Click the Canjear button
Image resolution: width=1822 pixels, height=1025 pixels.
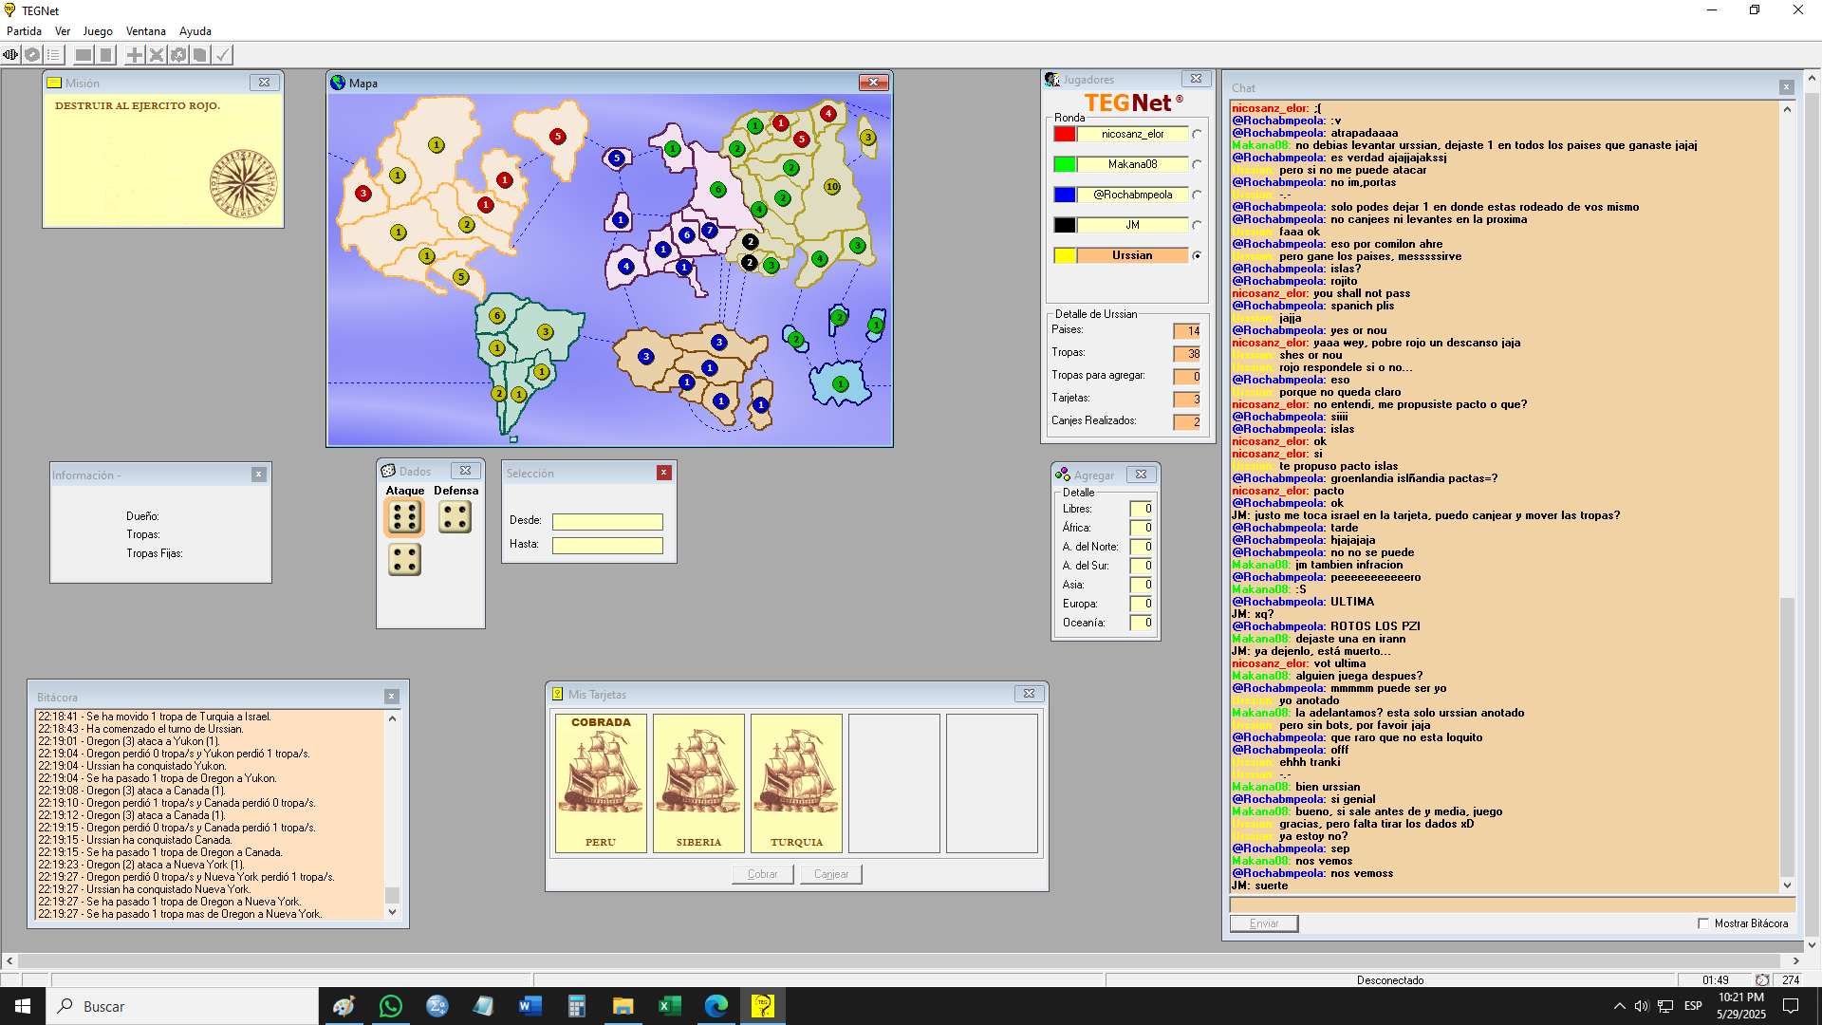(x=831, y=874)
